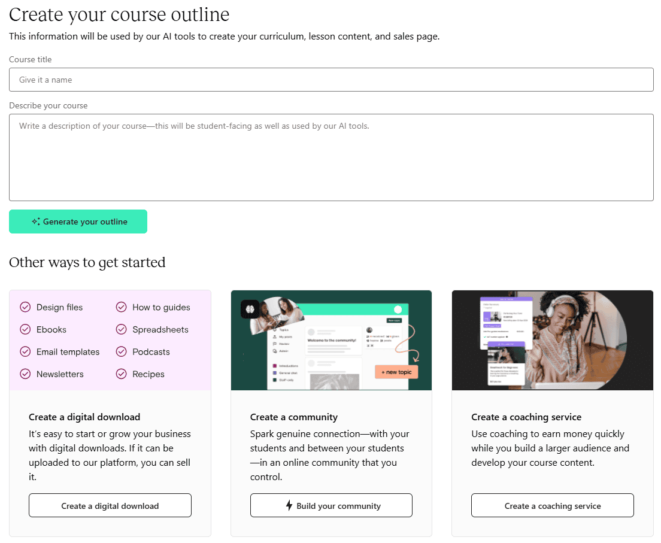Viewport: 661px width, 543px height.
Task: Click digital download description paragraph
Action: pyautogui.click(x=110, y=456)
